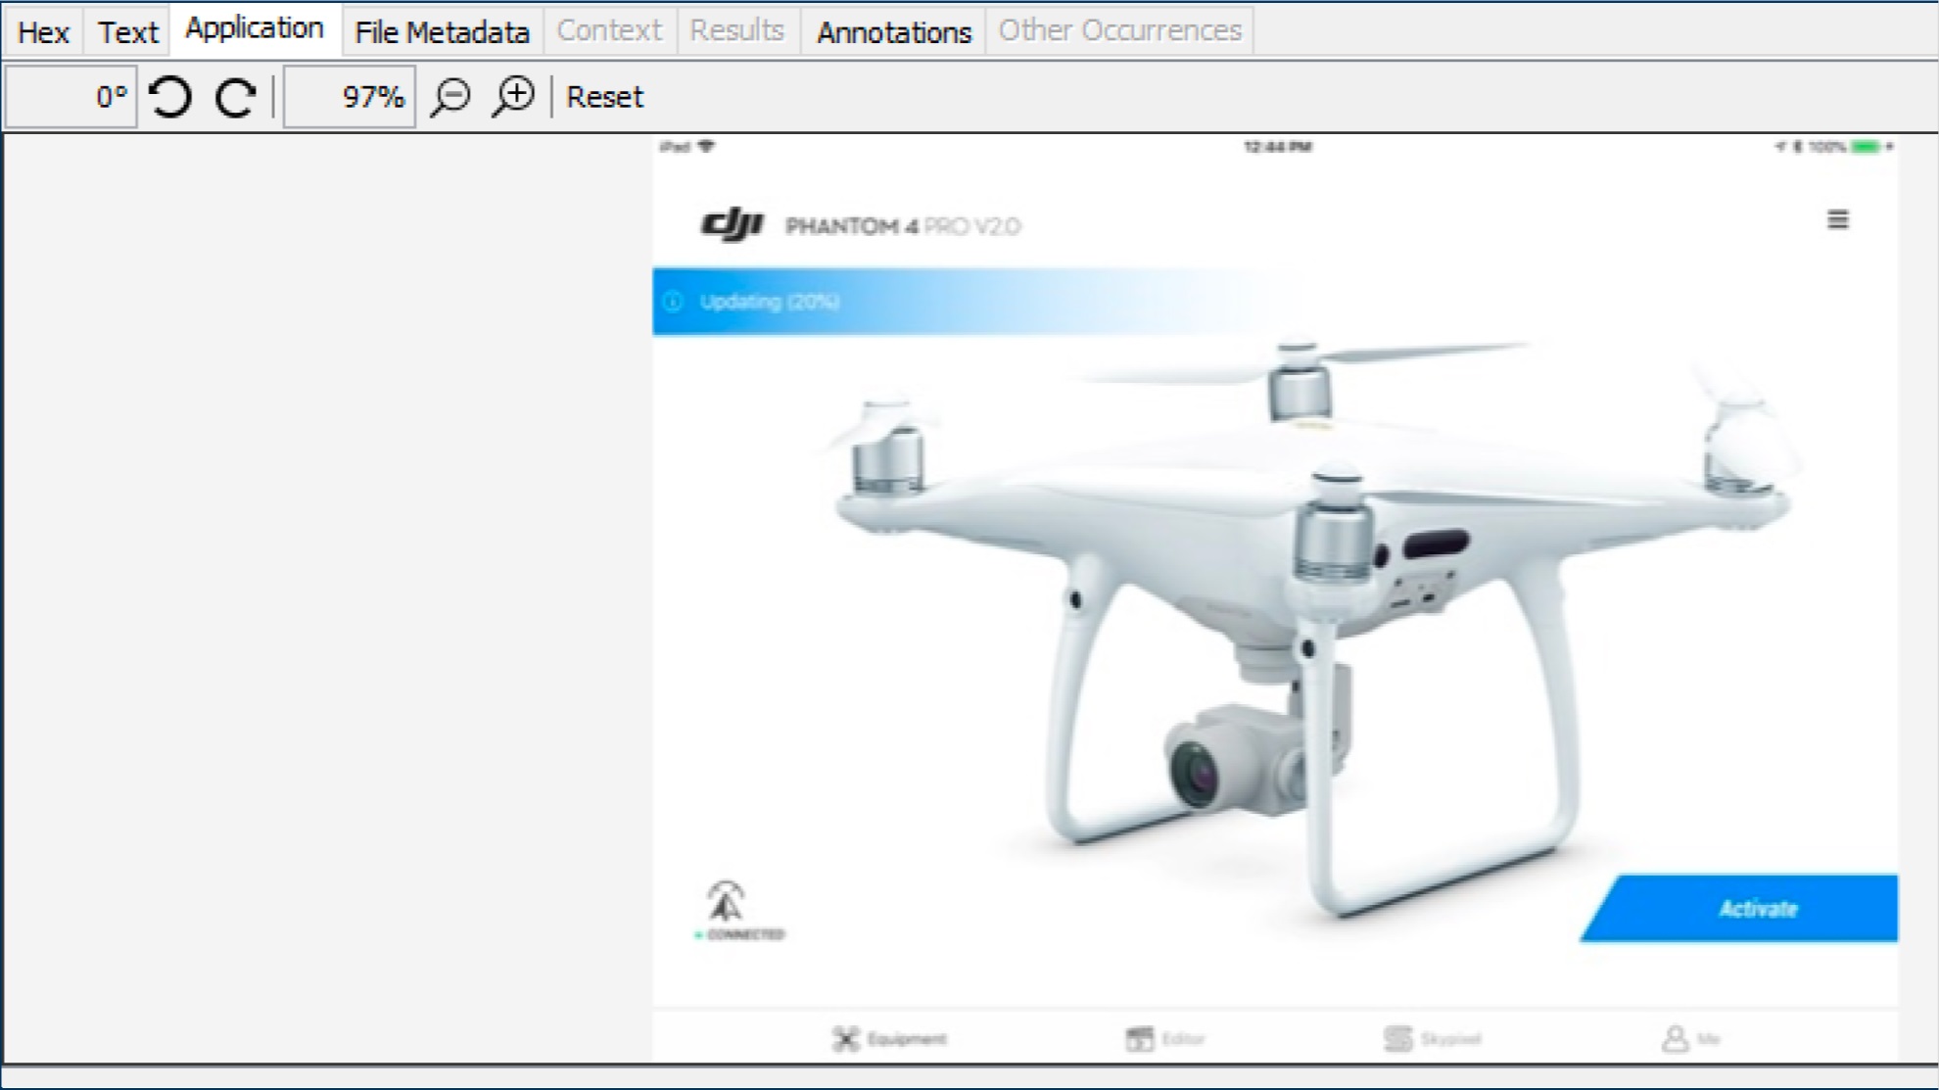The width and height of the screenshot is (1939, 1090).
Task: Open SkyPixel tab icon at bottom
Action: click(1397, 1038)
